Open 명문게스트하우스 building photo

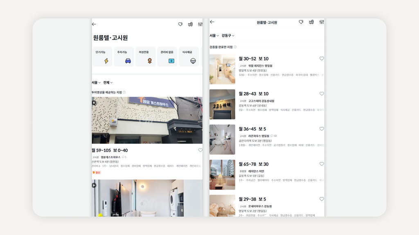point(147,120)
